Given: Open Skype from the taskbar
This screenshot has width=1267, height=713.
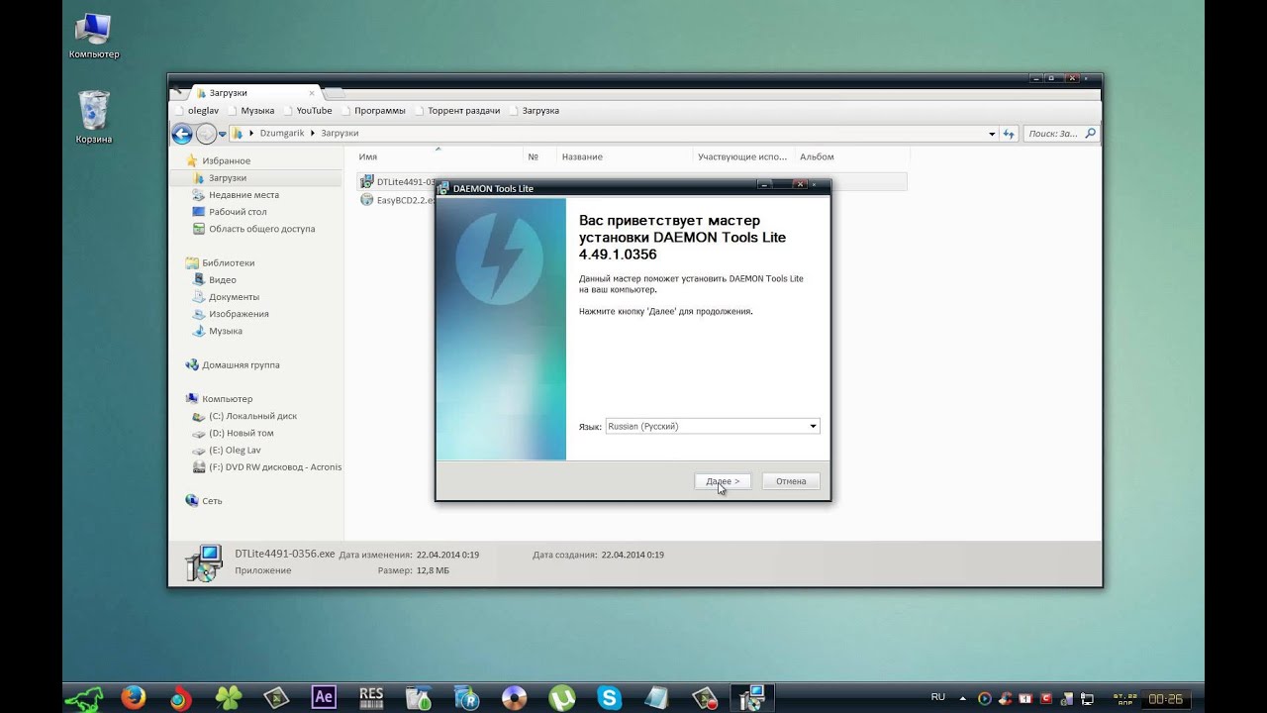Looking at the screenshot, I should 609,697.
